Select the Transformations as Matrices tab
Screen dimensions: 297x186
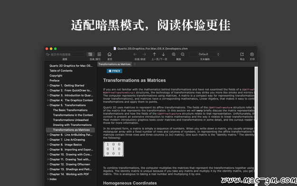coord(114,64)
